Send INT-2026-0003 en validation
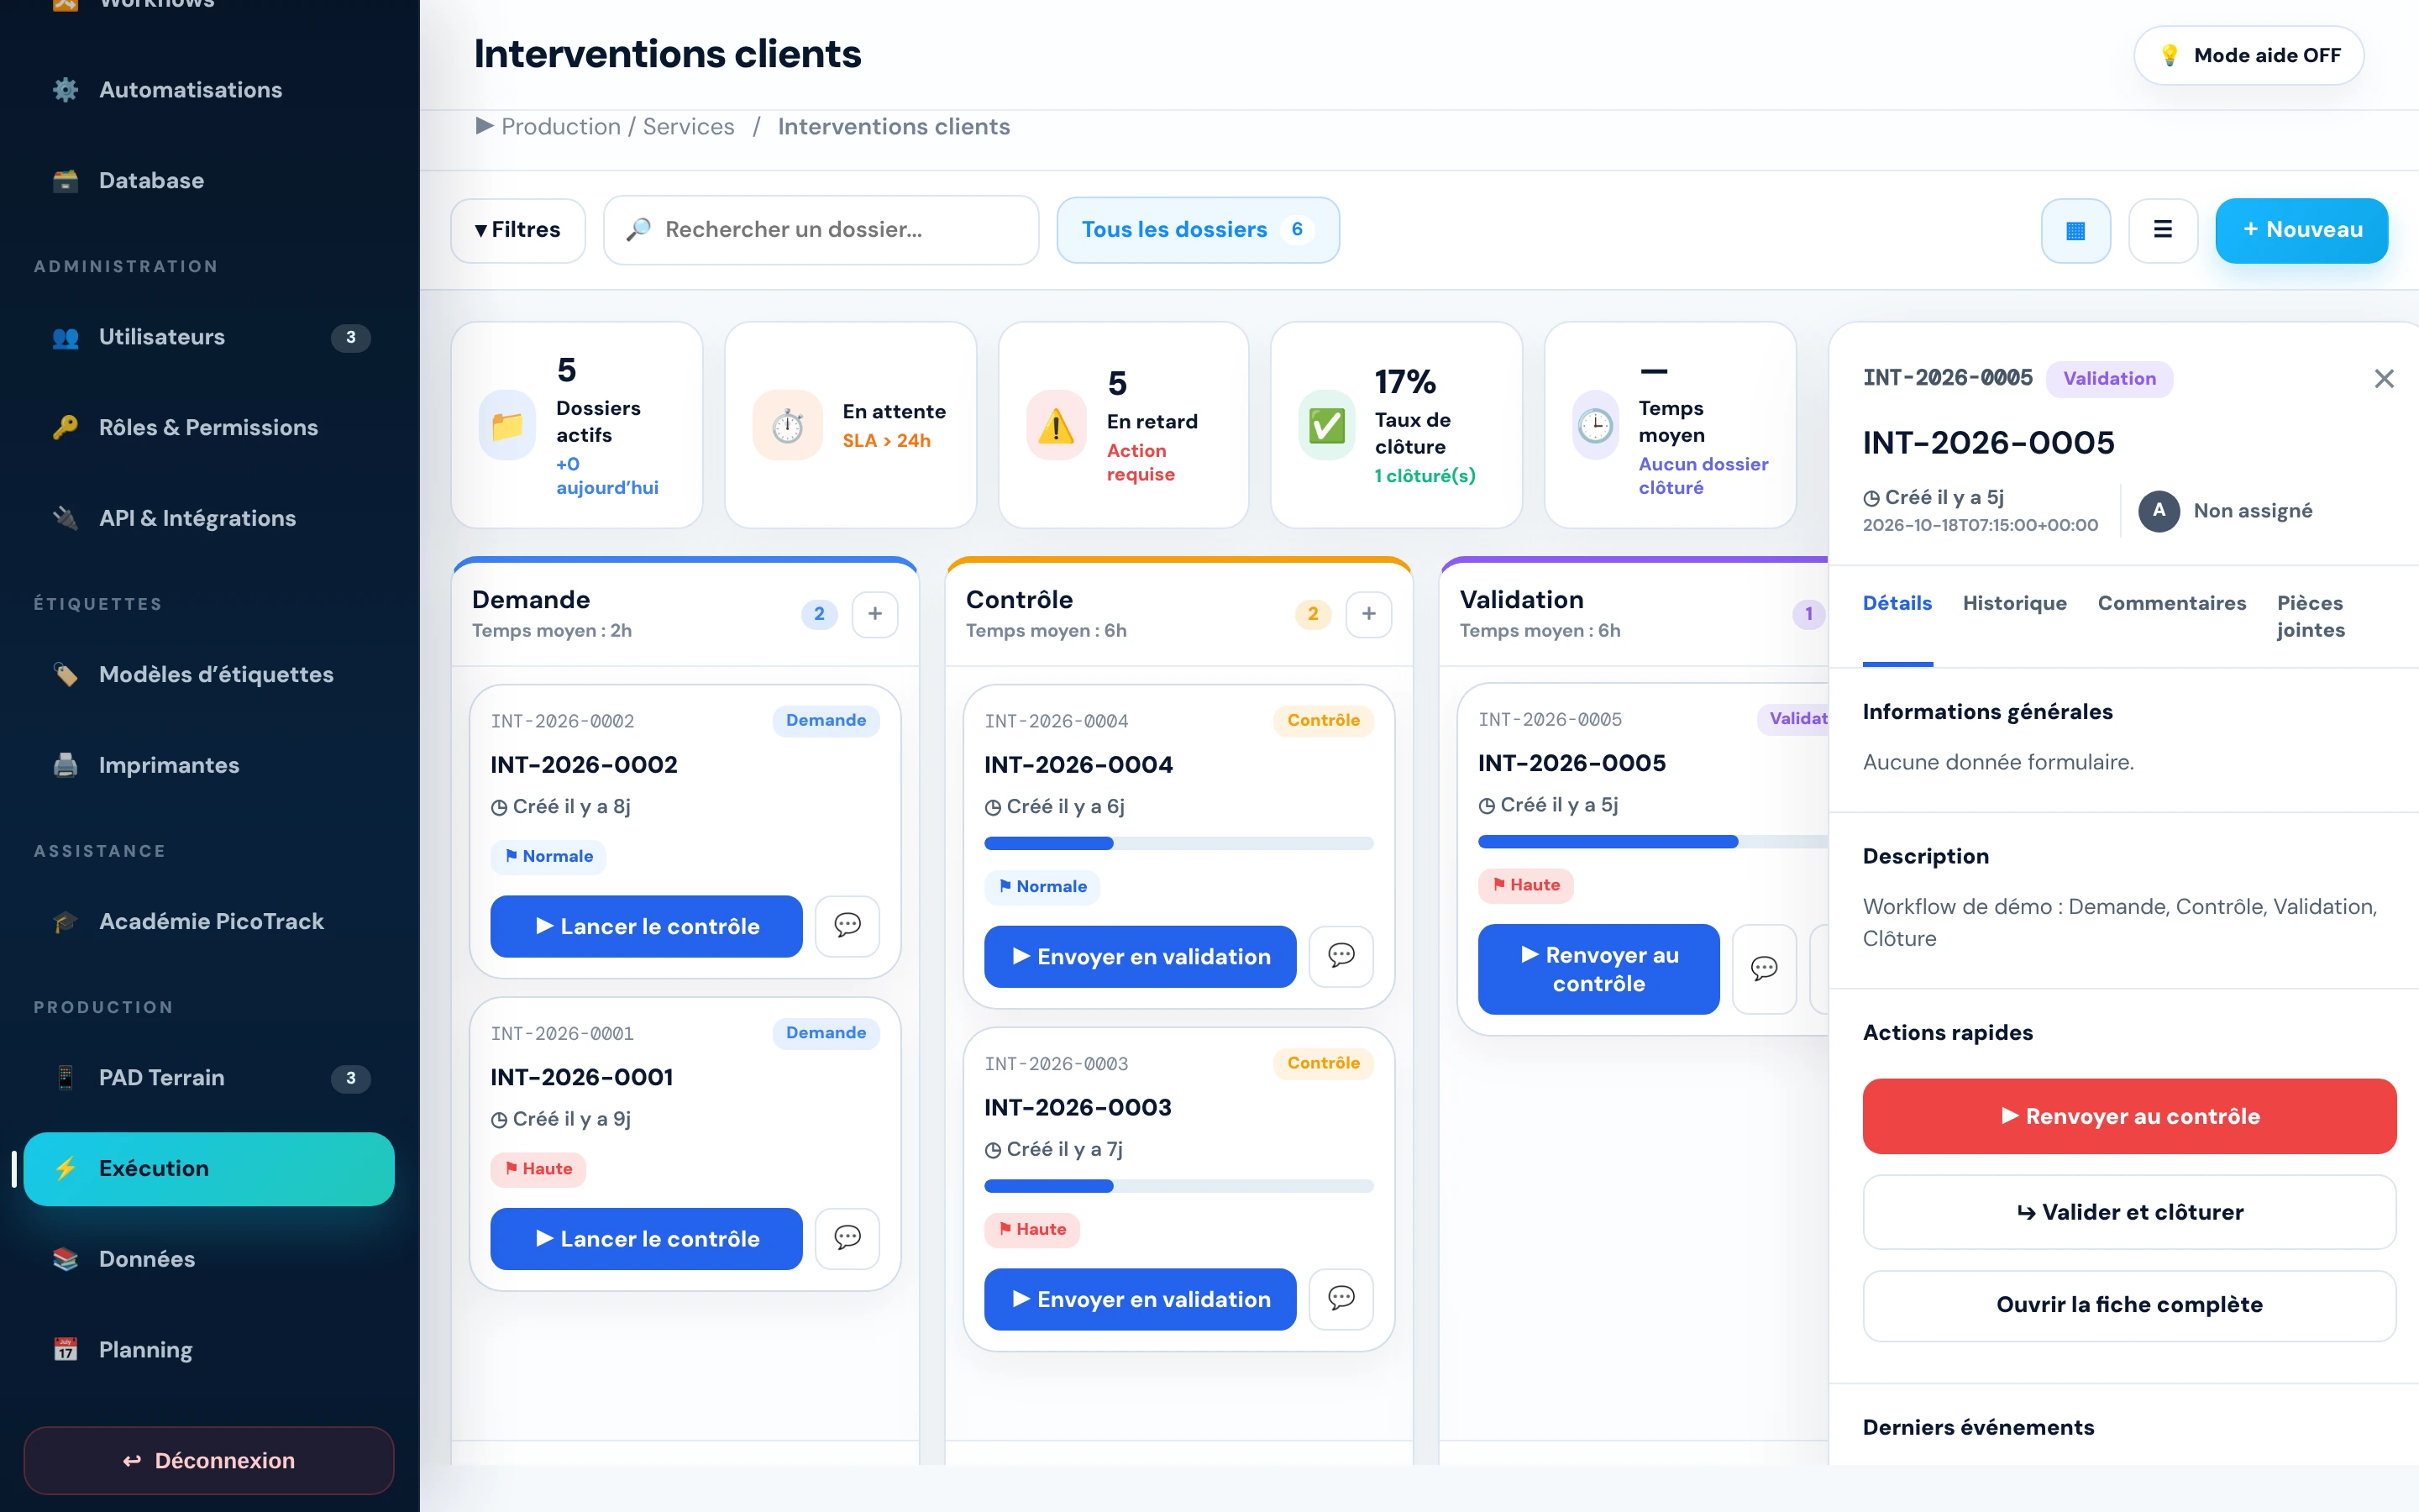This screenshot has height=1512, width=2419. [x=1140, y=1299]
